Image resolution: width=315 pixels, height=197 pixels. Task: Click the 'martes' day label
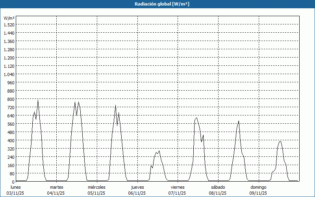[57, 187]
